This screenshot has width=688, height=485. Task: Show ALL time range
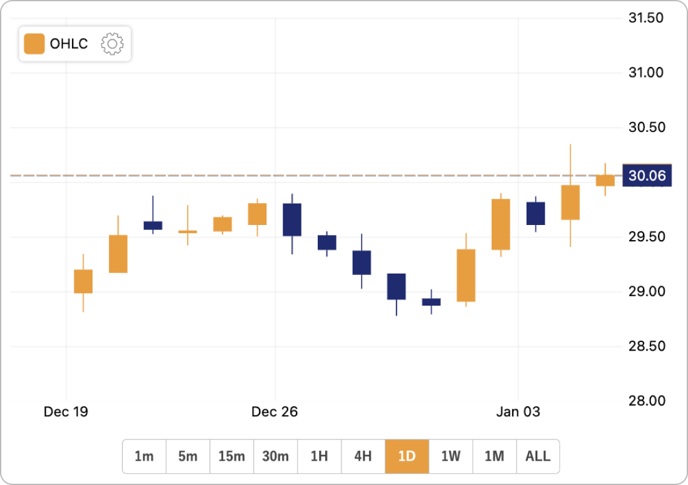point(538,456)
